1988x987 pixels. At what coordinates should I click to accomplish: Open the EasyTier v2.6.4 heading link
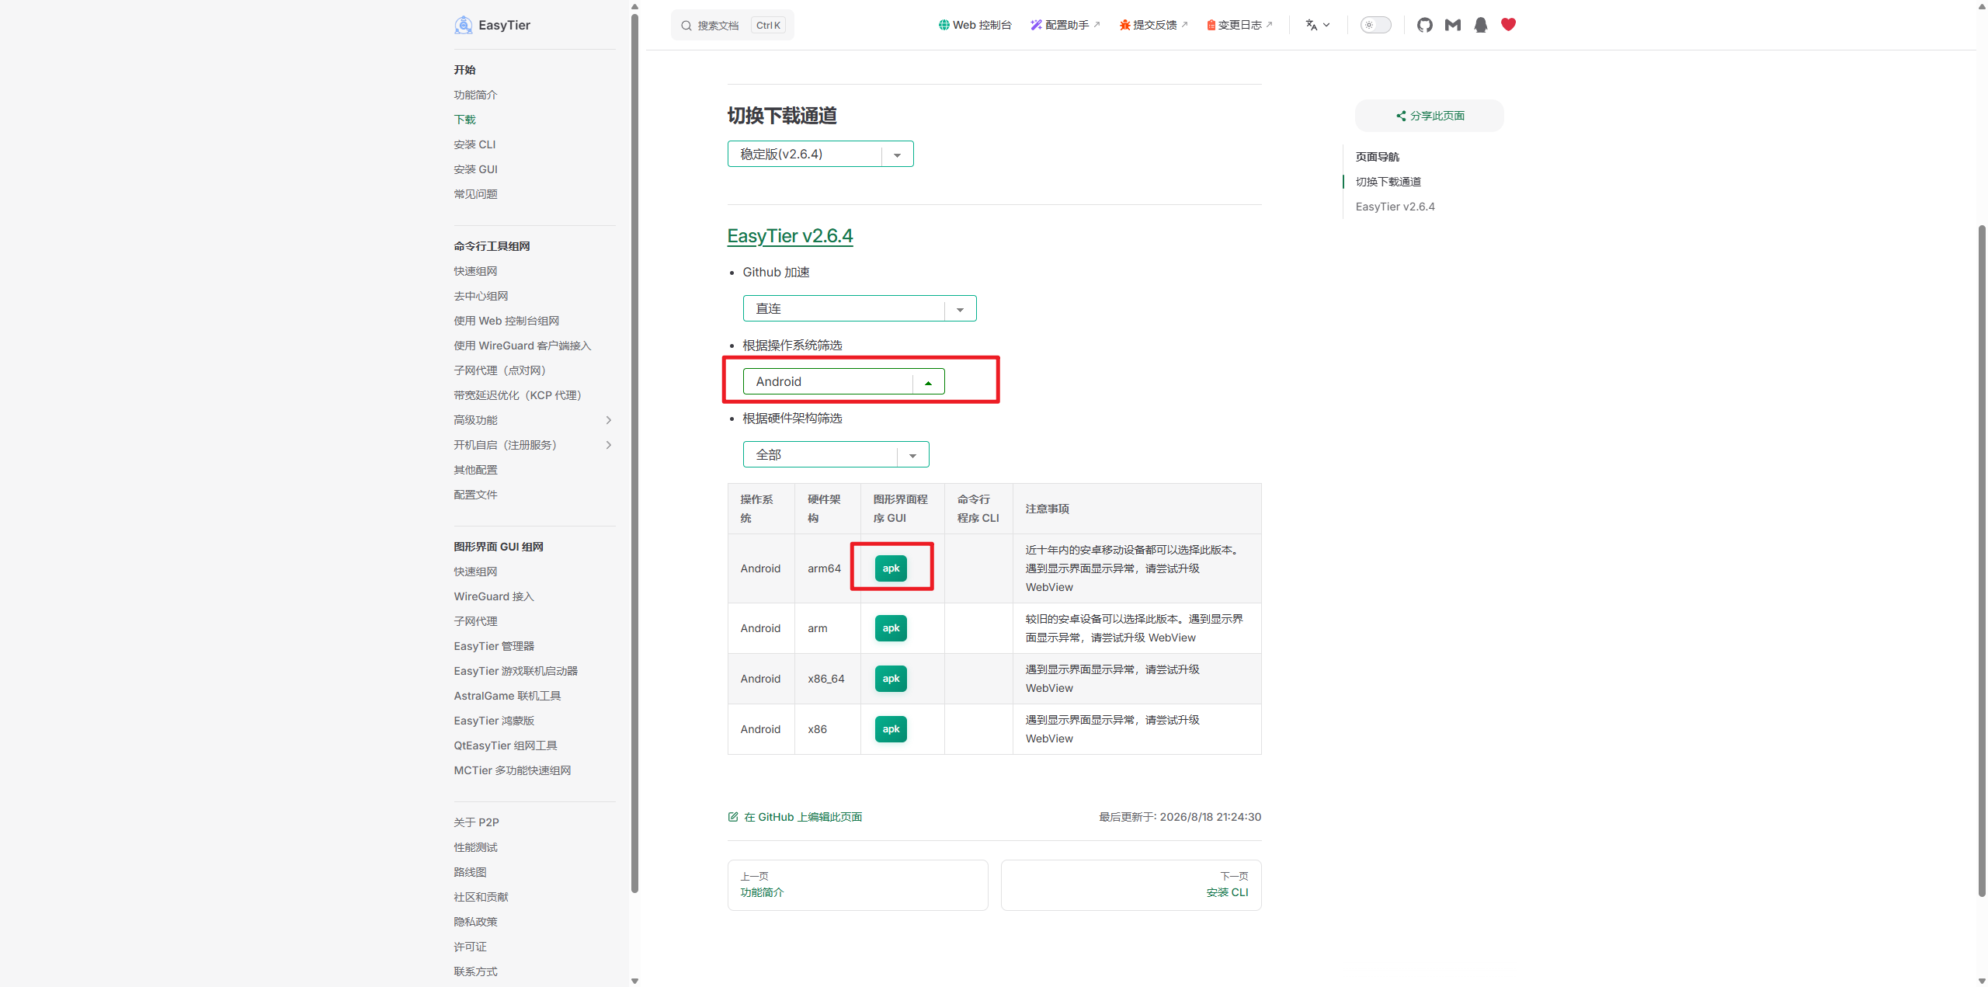[790, 236]
